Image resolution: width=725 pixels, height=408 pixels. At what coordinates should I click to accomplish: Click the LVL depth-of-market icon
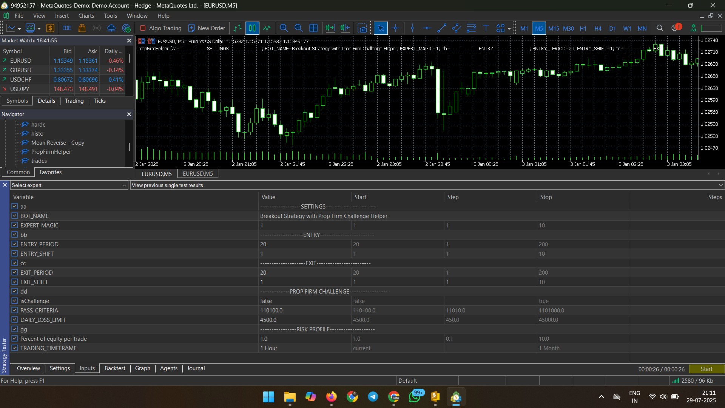(693, 28)
